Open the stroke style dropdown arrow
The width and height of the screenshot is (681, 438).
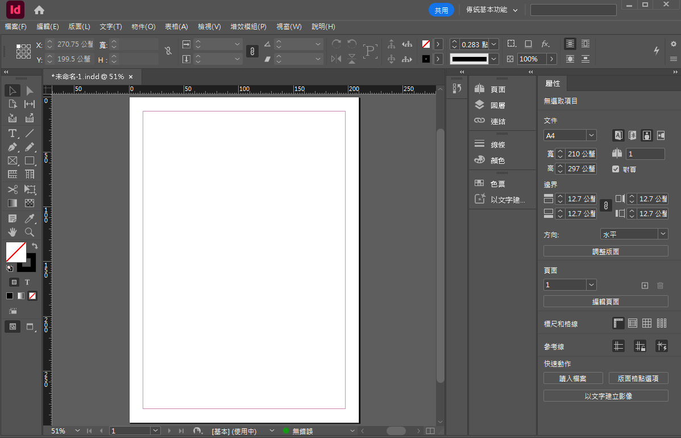tap(494, 59)
